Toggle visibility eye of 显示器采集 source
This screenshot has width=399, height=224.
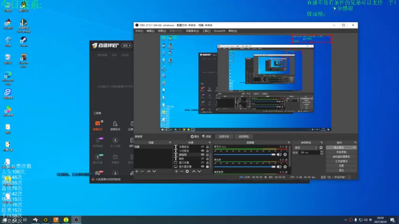202,167
